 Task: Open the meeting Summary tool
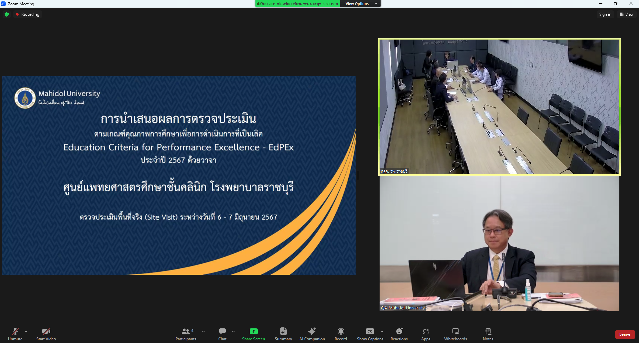click(283, 334)
